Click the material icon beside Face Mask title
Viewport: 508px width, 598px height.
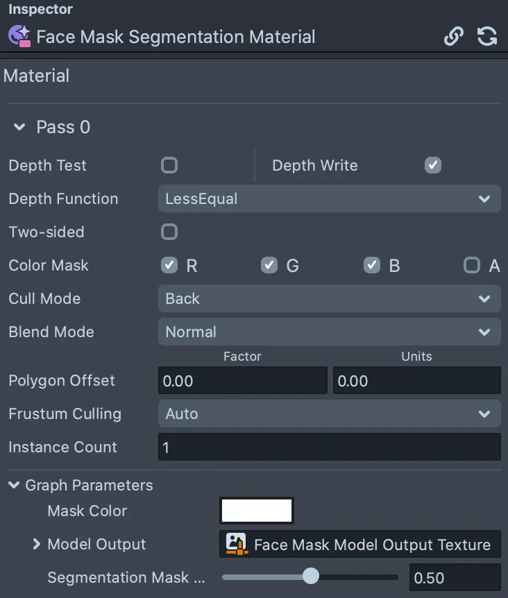19,36
